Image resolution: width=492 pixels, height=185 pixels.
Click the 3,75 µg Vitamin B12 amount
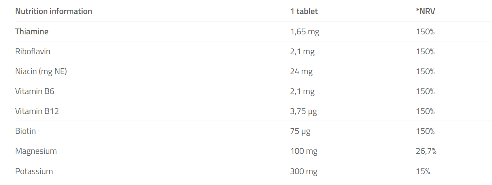pyautogui.click(x=304, y=111)
